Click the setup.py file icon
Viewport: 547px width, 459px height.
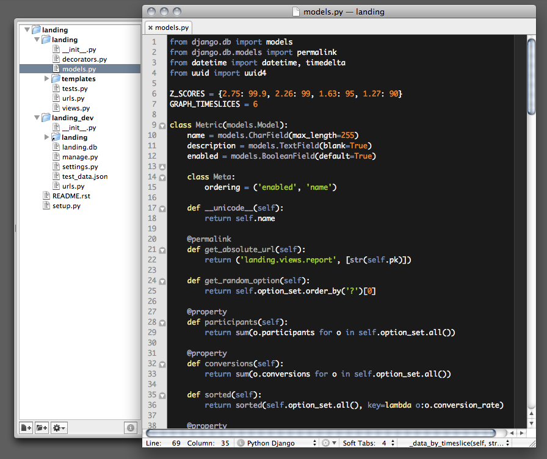point(46,205)
